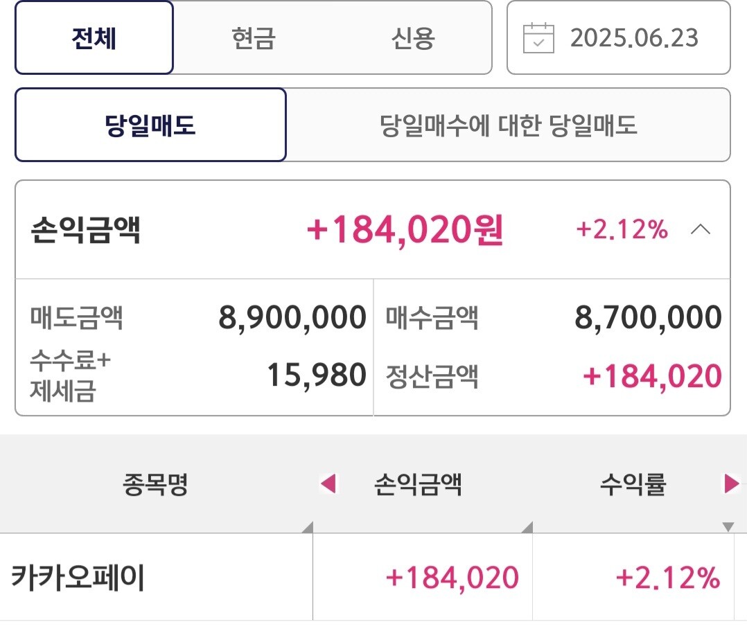Open the date selector showing 2025.06.23
The width and height of the screenshot is (747, 640).
(x=619, y=38)
